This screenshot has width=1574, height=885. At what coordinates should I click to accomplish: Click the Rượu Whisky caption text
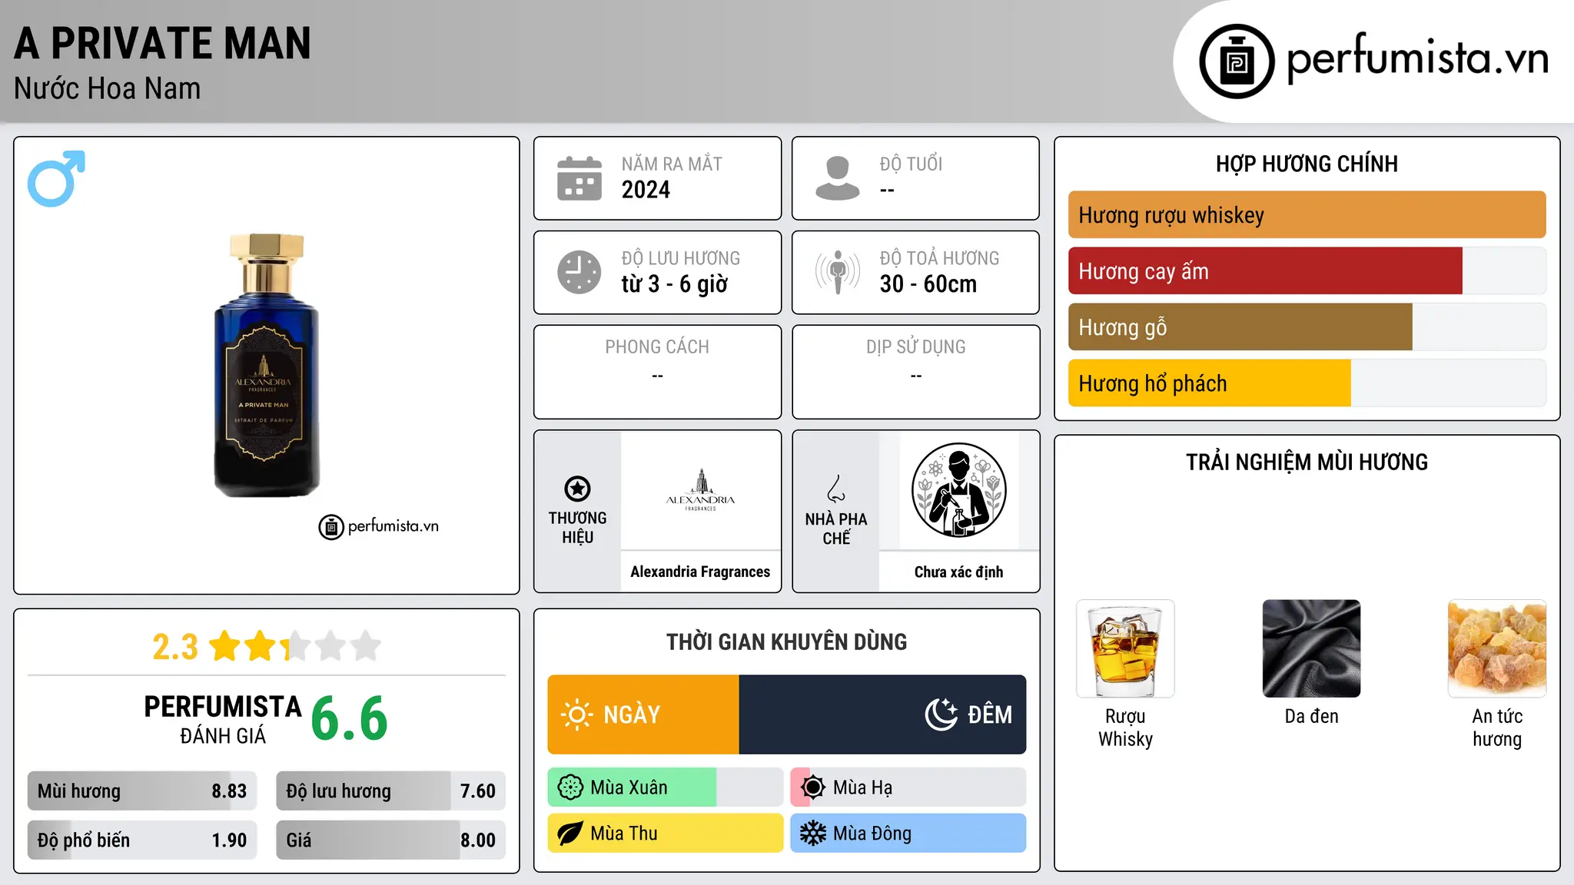coord(1125,728)
